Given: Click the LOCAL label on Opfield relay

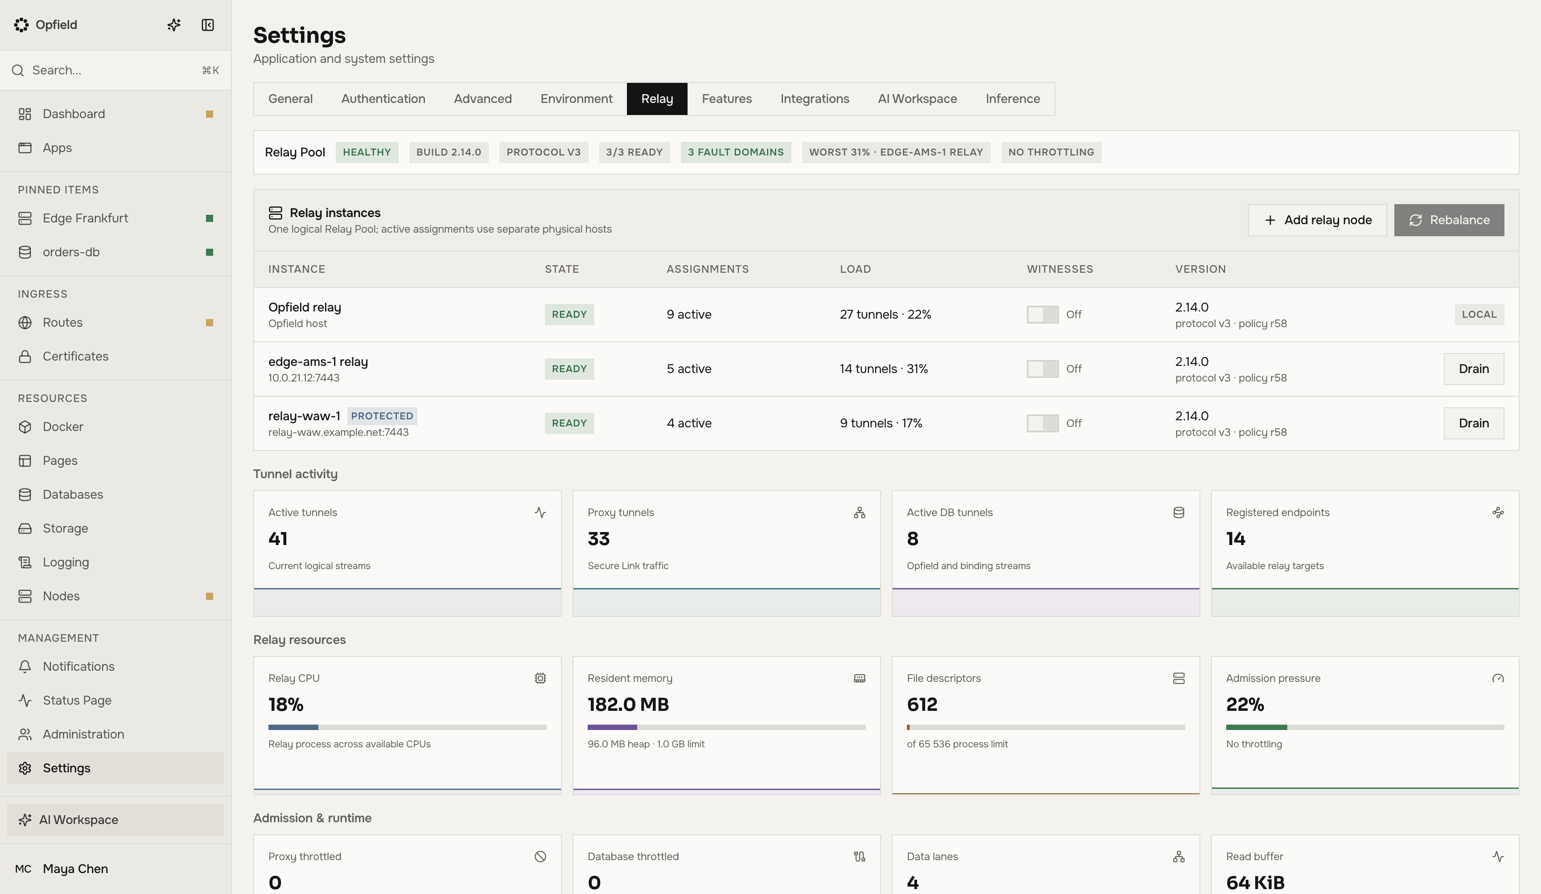Looking at the screenshot, I should tap(1479, 315).
